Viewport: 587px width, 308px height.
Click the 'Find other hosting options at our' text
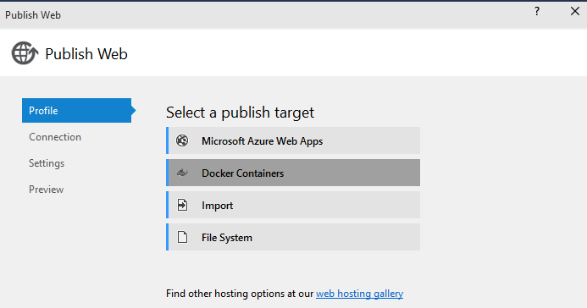pos(240,294)
